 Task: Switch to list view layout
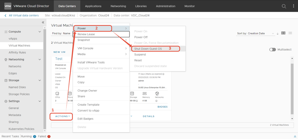290,33
